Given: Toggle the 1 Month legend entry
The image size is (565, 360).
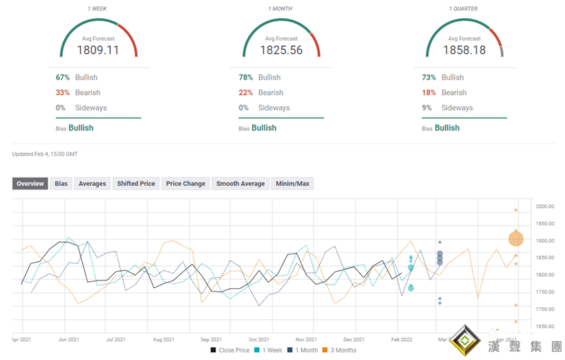Looking at the screenshot, I should tap(304, 350).
